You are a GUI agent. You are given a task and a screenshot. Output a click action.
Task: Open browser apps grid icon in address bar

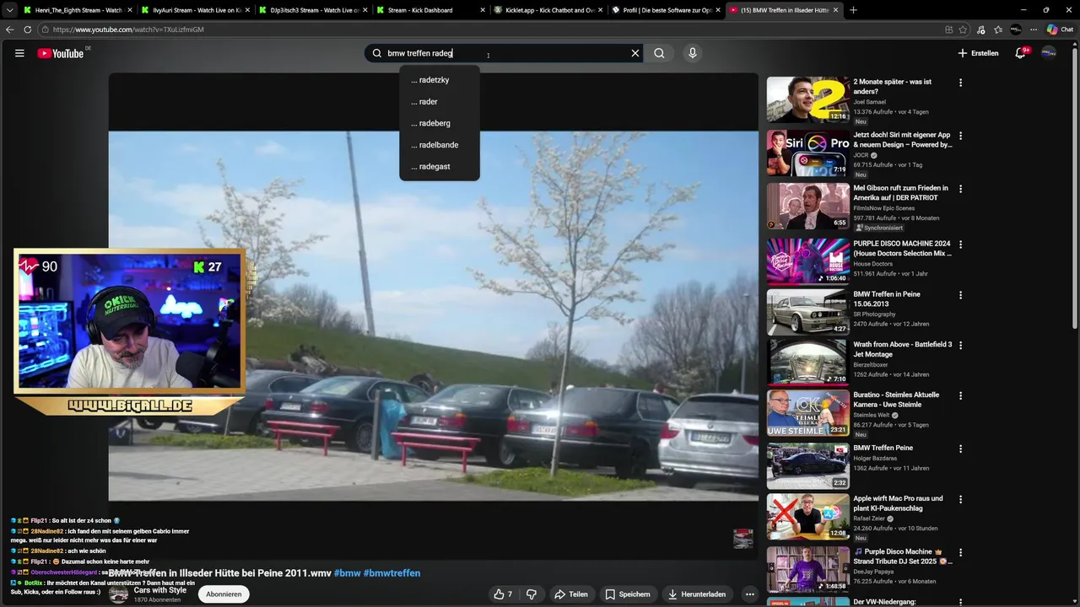click(948, 30)
